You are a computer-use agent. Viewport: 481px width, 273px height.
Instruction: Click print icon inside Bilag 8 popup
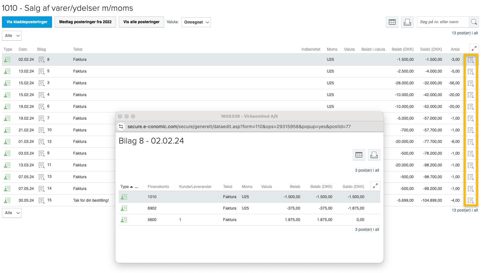(374, 155)
